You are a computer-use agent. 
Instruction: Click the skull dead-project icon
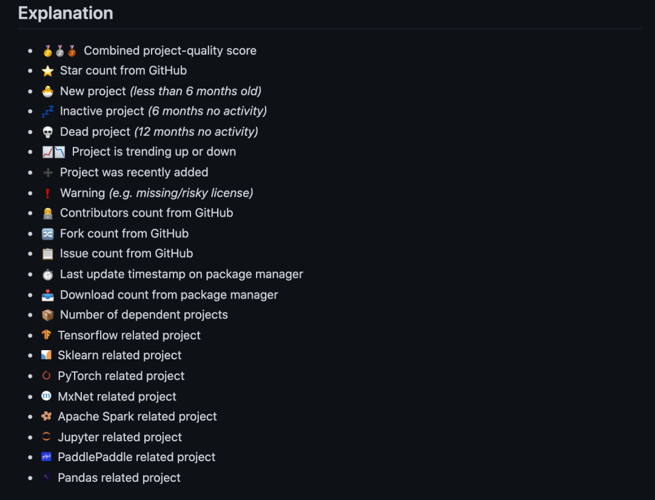(x=48, y=132)
